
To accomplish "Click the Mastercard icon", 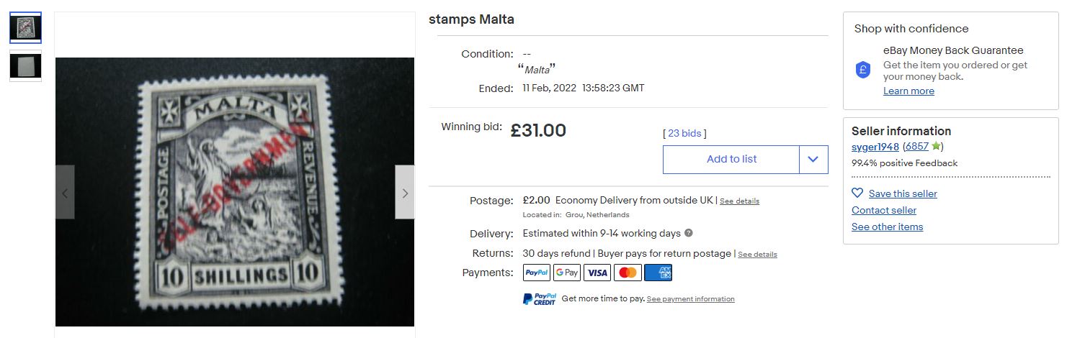I will [x=628, y=273].
